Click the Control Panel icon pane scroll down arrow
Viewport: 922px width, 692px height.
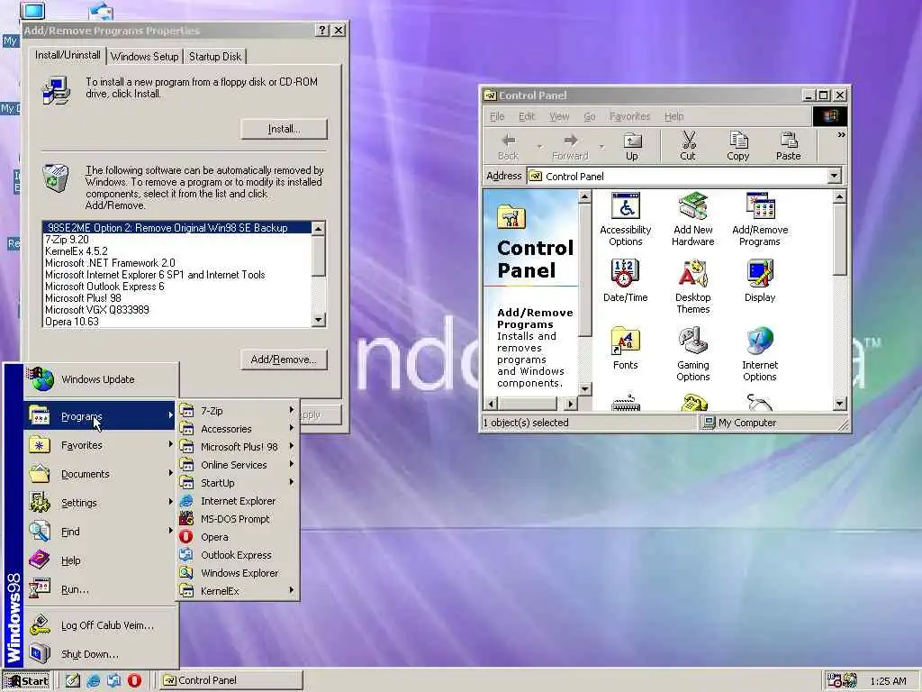pyautogui.click(x=840, y=403)
